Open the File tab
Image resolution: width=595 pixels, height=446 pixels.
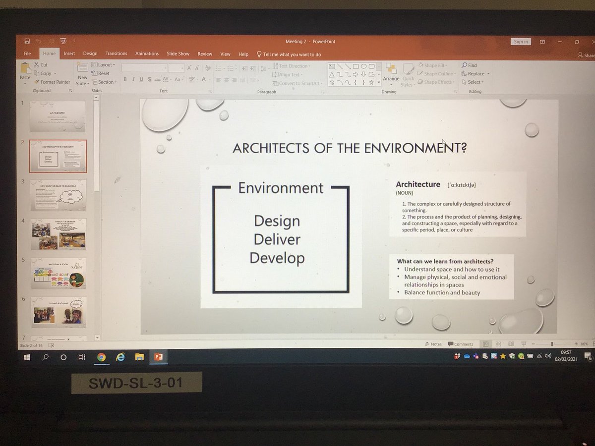[x=27, y=54]
